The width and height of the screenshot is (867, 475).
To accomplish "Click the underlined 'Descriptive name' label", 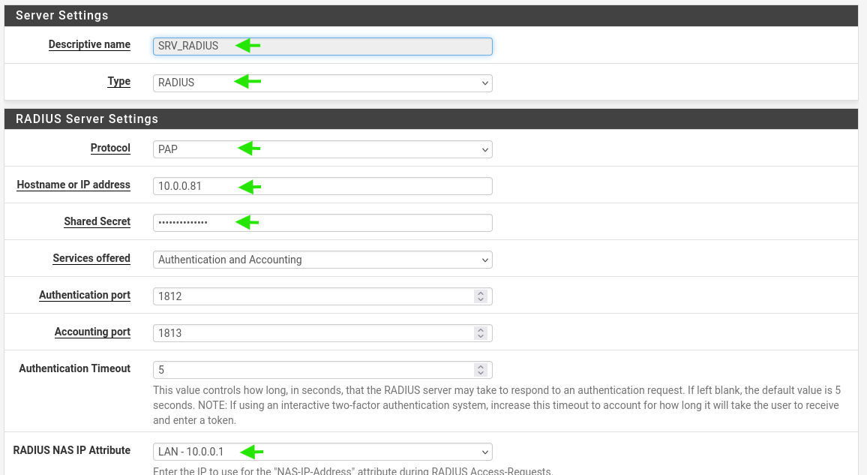I will pyautogui.click(x=89, y=45).
